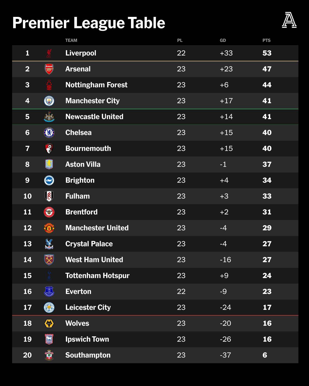Click the Liverpool club crest
Screen dimensions: 309x386
tap(49, 53)
